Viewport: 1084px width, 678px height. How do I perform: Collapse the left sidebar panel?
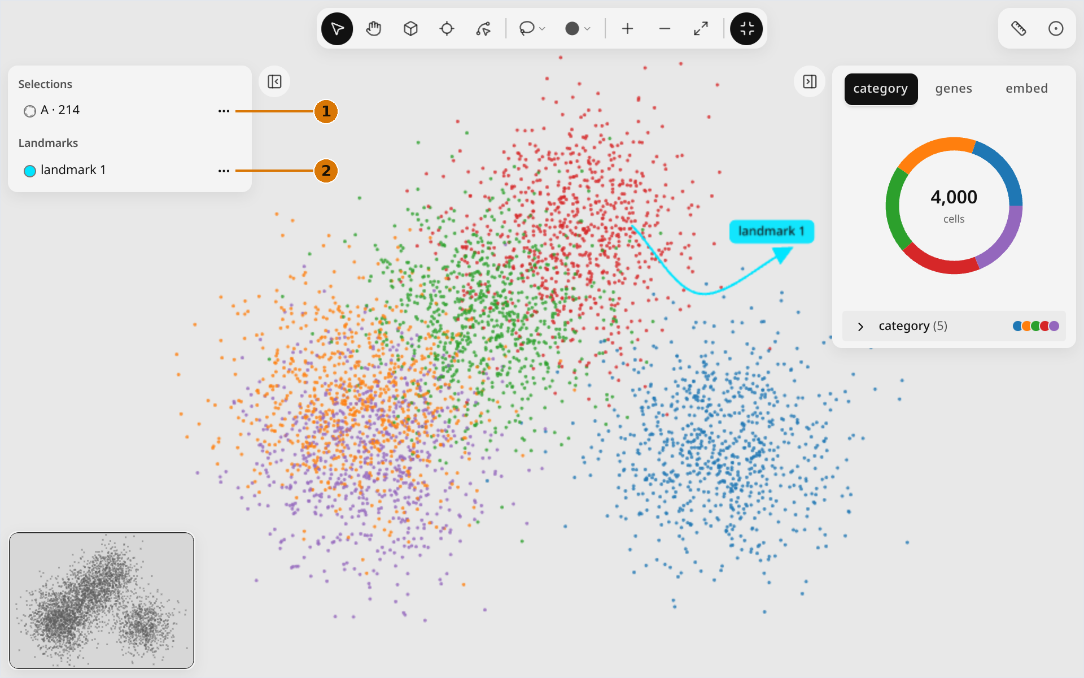[274, 82]
